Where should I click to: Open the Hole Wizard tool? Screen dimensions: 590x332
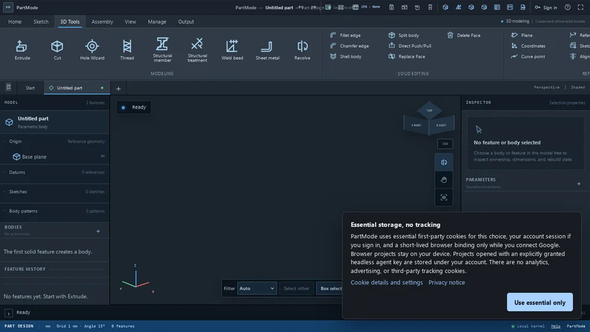pyautogui.click(x=92, y=50)
